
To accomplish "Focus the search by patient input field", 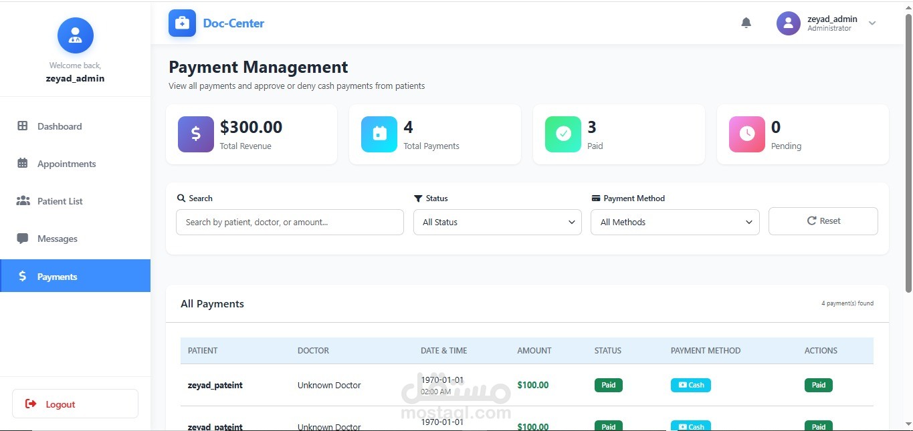I will point(290,222).
